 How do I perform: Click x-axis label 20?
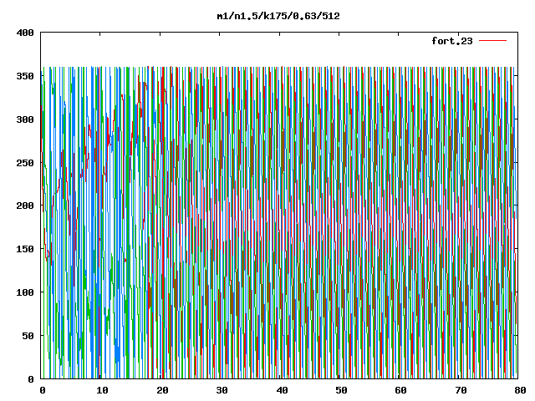[x=162, y=390]
